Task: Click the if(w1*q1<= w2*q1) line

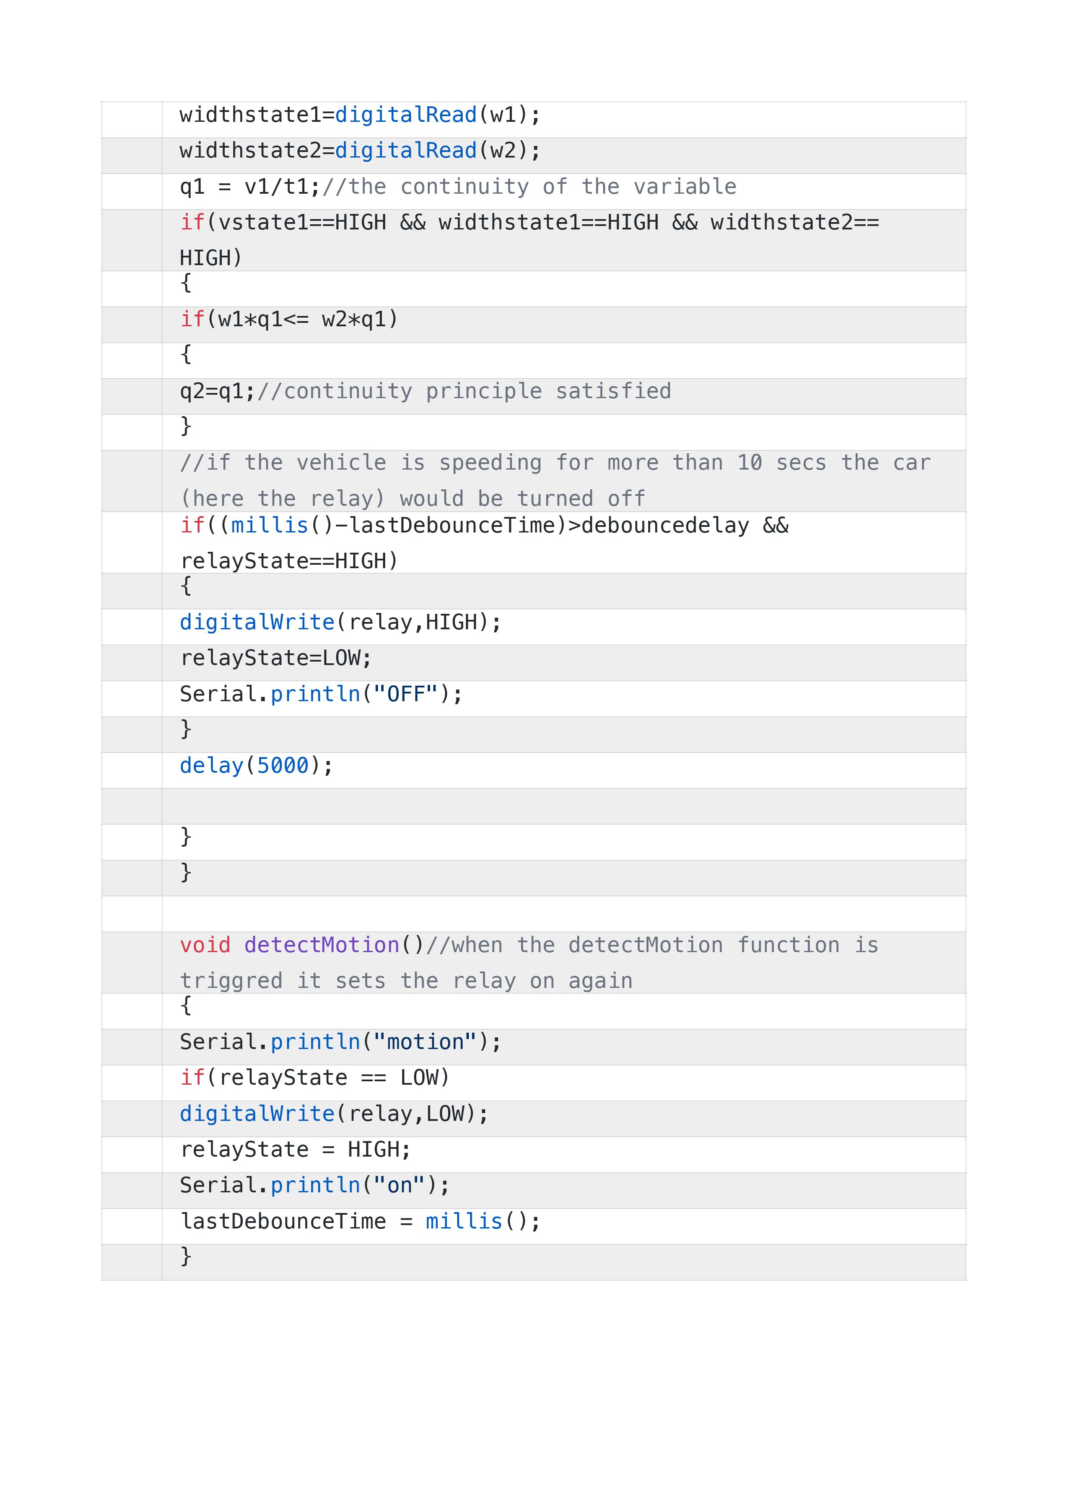Action: [289, 320]
